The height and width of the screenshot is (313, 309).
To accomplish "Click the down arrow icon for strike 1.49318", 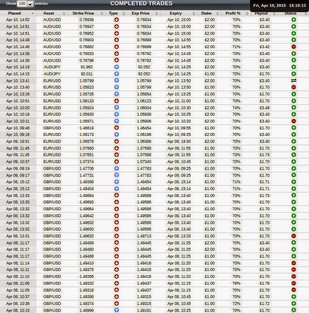I will coord(116,290).
